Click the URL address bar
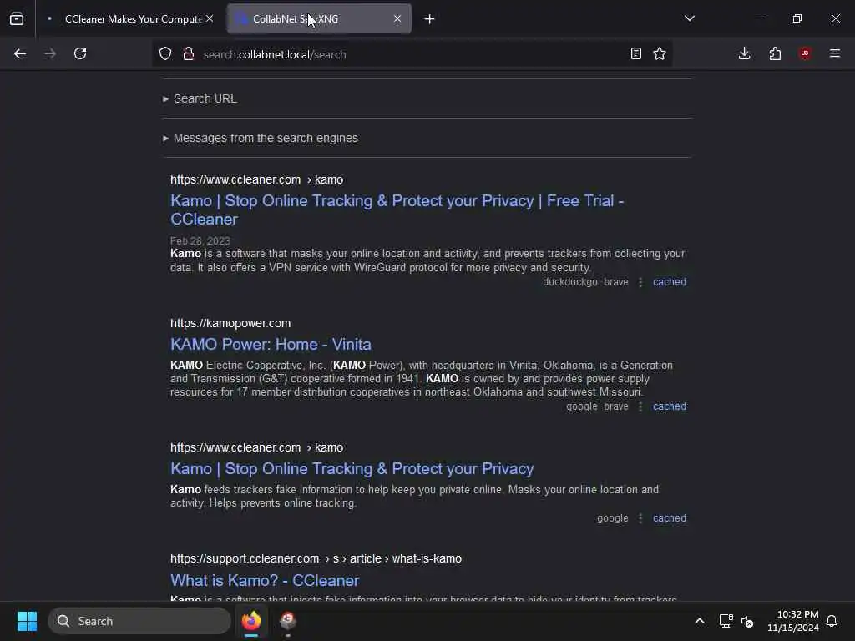Image resolution: width=855 pixels, height=641 pixels. 412,54
